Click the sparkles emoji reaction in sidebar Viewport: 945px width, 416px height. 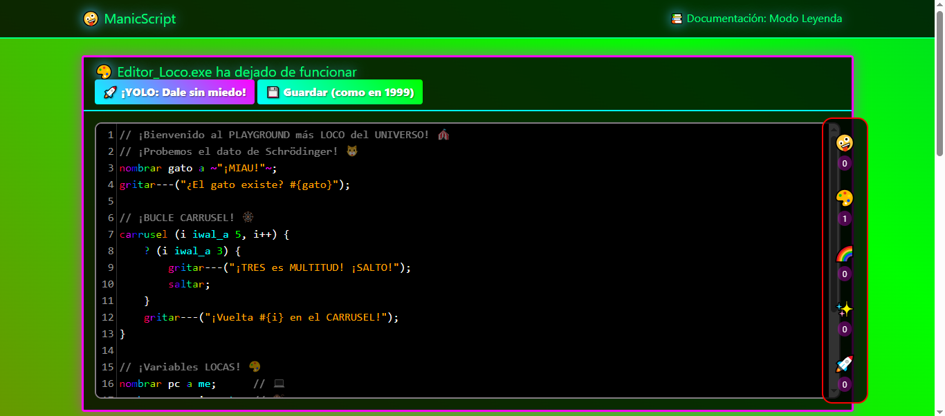click(x=845, y=309)
